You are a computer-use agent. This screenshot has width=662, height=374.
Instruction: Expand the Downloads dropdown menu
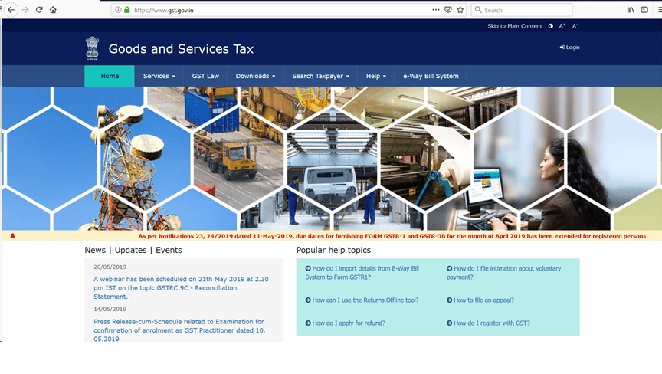[255, 76]
